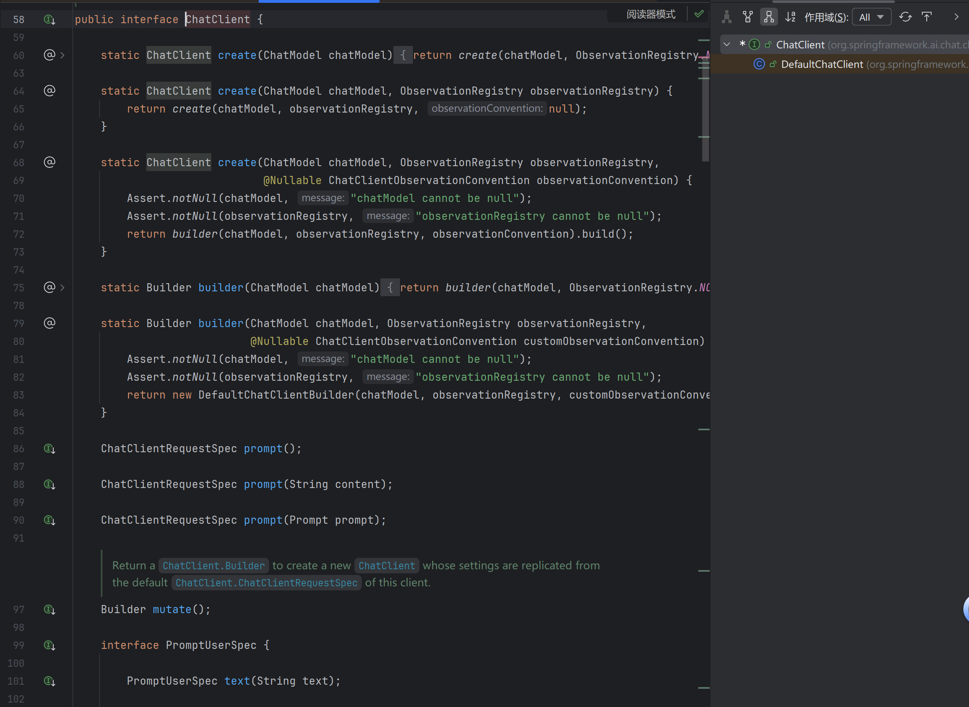Click the message: hint on line 70
The height and width of the screenshot is (707, 969).
323,198
